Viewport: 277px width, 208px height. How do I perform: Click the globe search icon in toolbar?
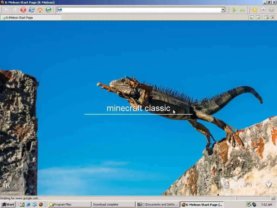(x=48, y=10)
